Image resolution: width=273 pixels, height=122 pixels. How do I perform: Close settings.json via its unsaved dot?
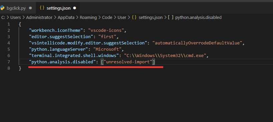pyautogui.click(x=74, y=8)
